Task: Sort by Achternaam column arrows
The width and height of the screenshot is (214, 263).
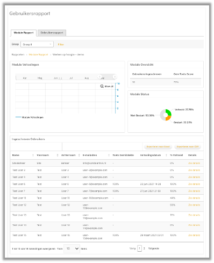Action: tap(79, 155)
